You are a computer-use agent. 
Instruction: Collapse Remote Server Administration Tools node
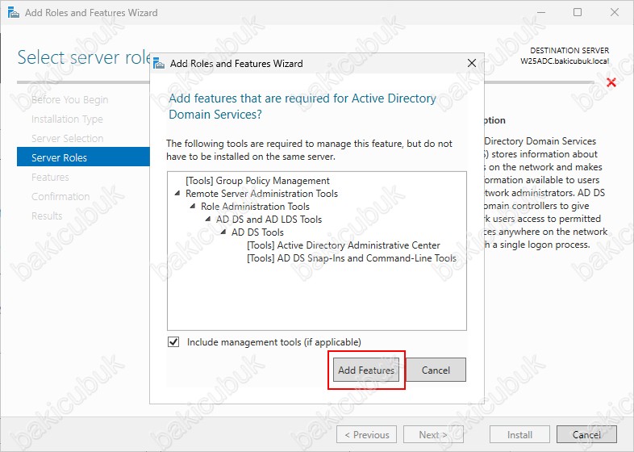tap(177, 194)
